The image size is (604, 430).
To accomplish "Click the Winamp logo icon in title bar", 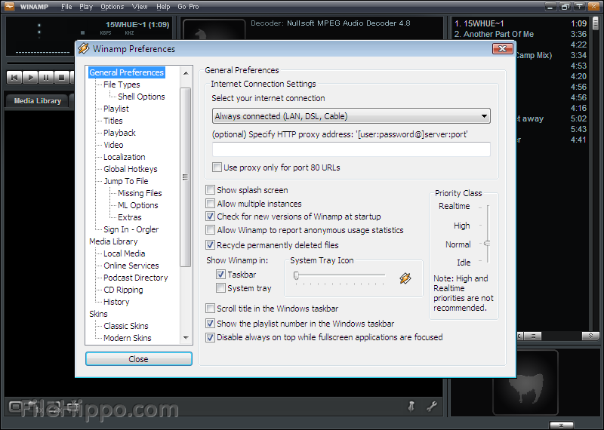I will pos(8,6).
